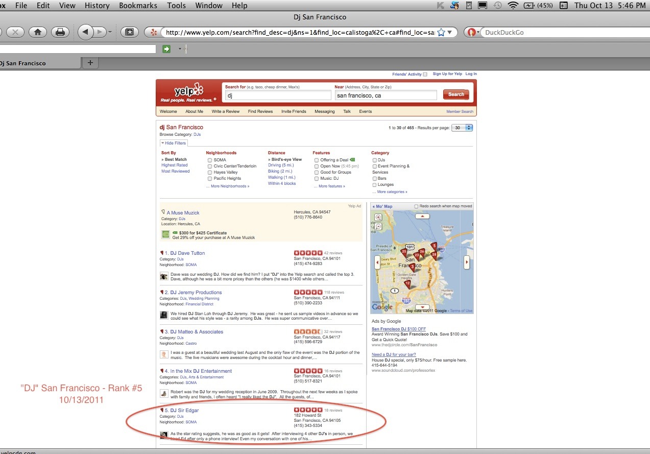
Task: Click the browser Home button
Action: pos(37,32)
